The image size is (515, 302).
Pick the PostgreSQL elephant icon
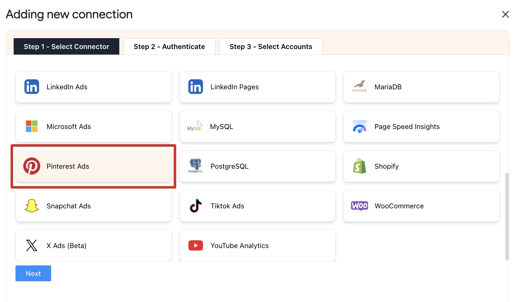(196, 166)
